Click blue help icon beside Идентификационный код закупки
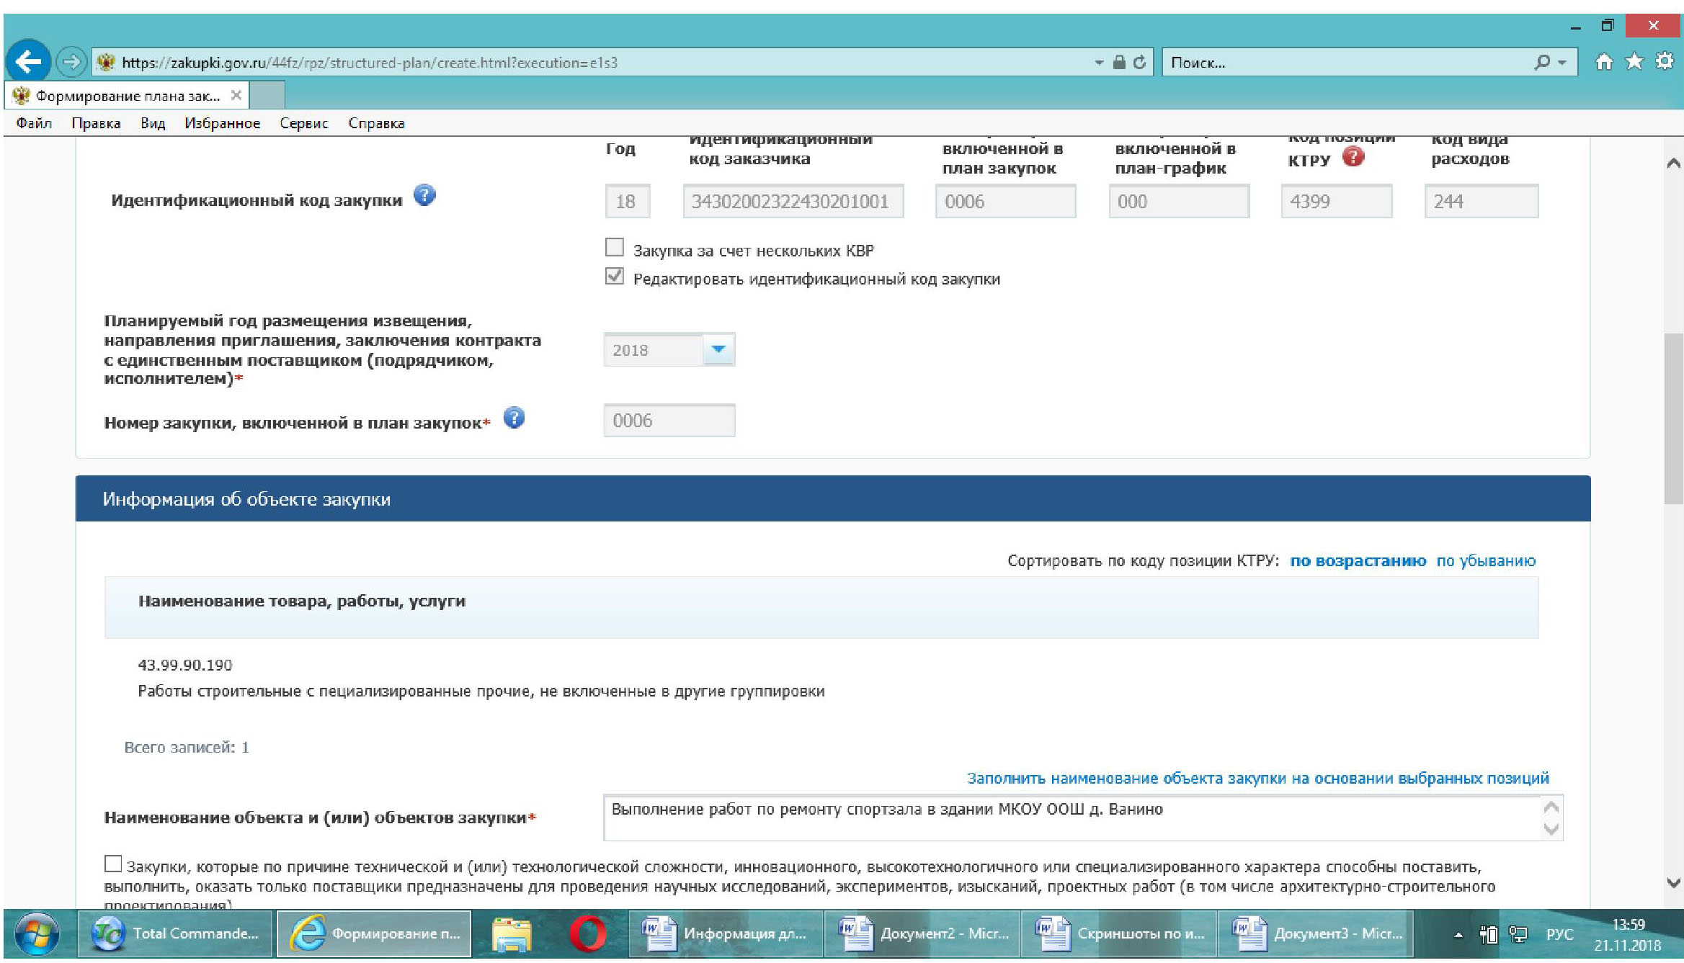The image size is (1684, 963). pos(424,195)
